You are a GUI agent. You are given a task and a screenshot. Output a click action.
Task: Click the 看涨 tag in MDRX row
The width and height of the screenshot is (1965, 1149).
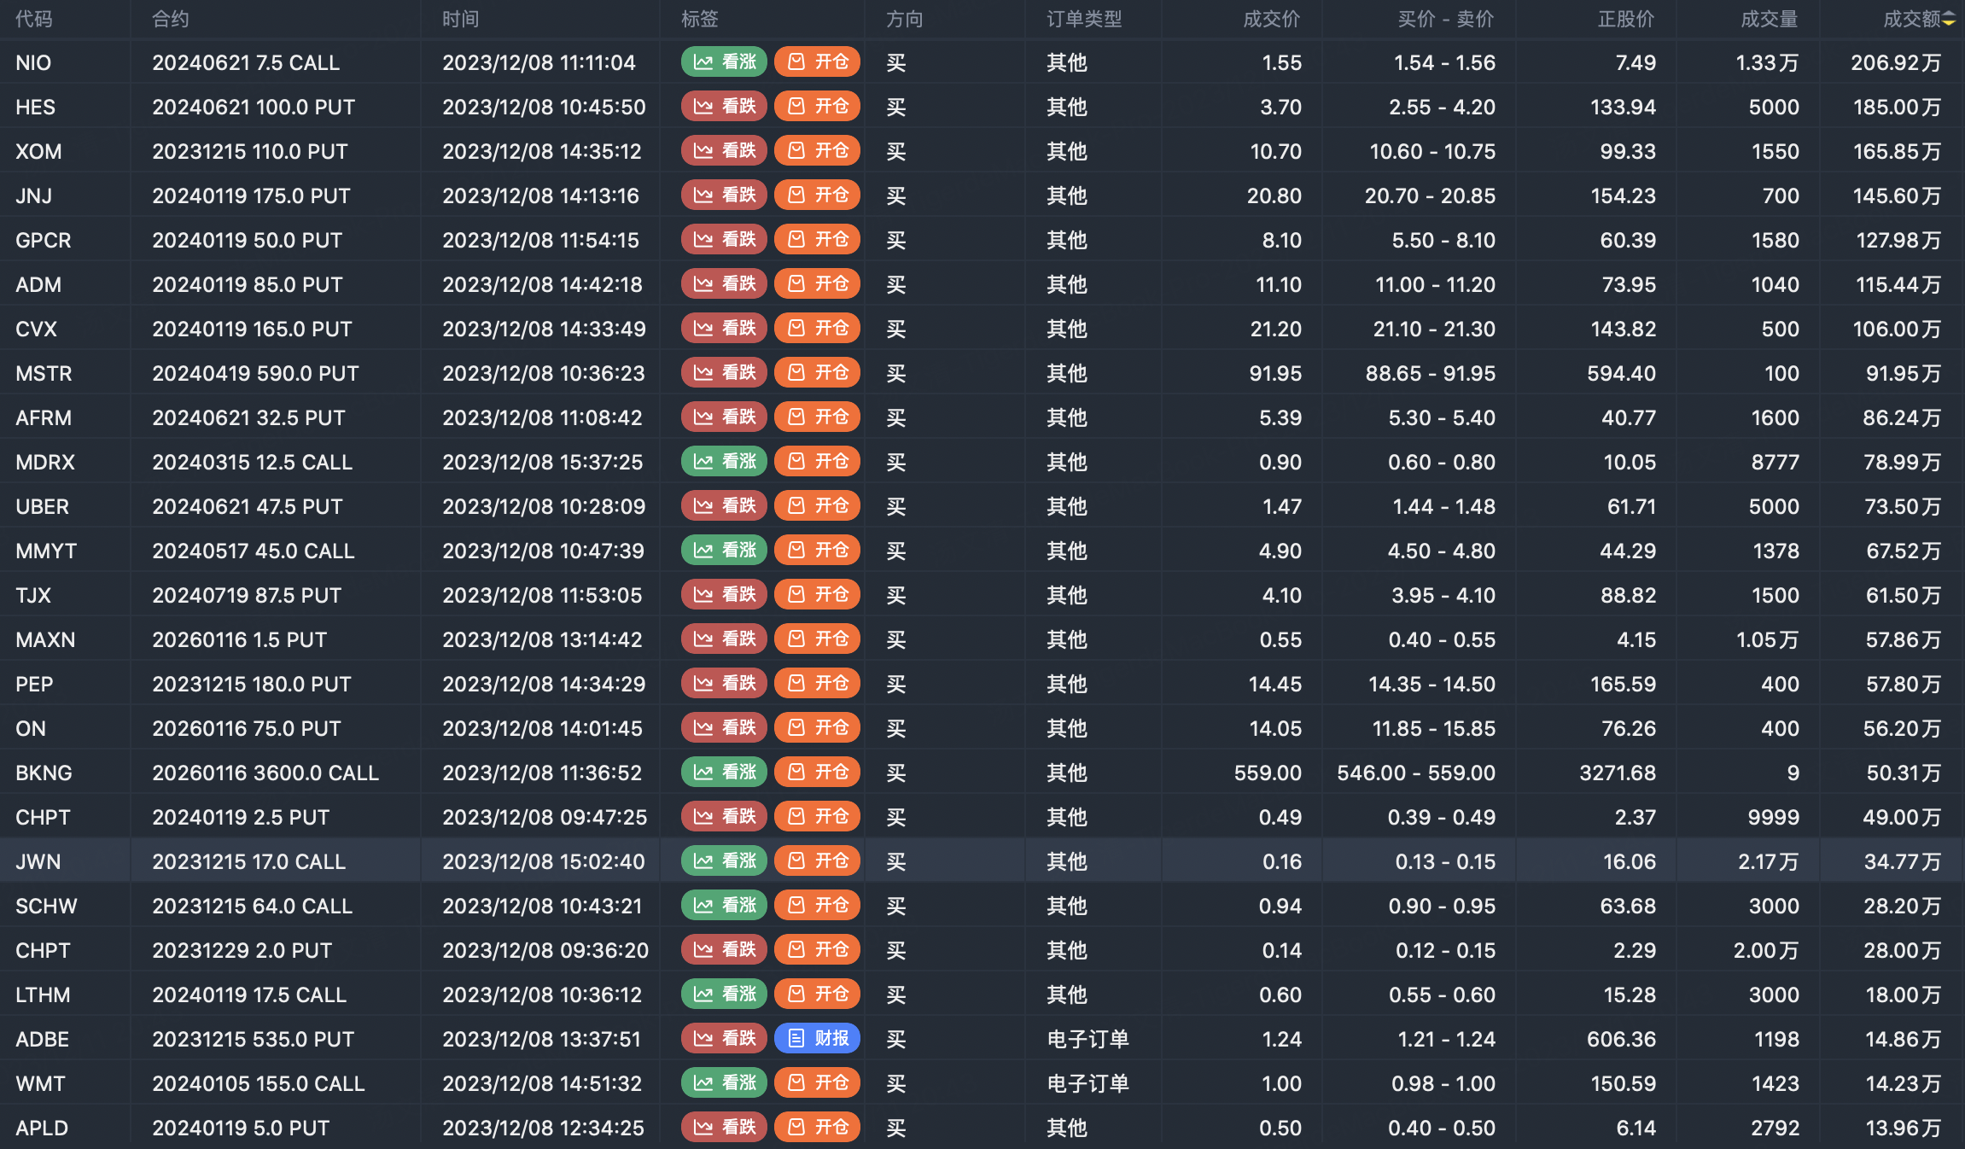(x=724, y=462)
